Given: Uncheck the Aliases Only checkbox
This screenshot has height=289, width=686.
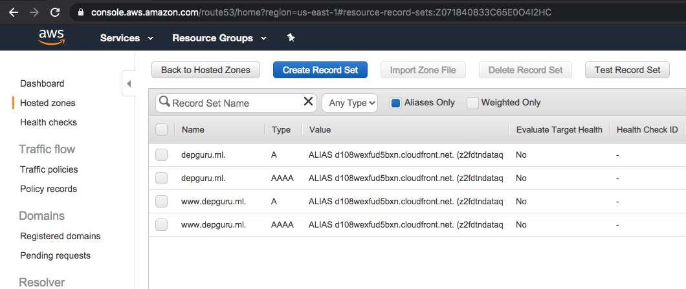Looking at the screenshot, I should [x=395, y=102].
